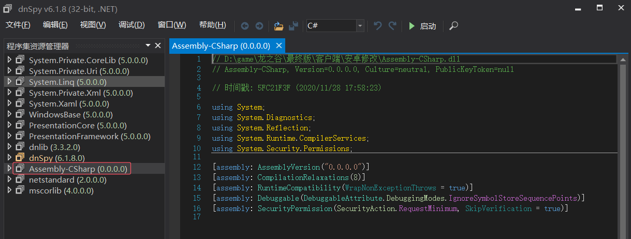Open the 调试(D) debug menu
This screenshot has width=631, height=239.
tap(131, 25)
